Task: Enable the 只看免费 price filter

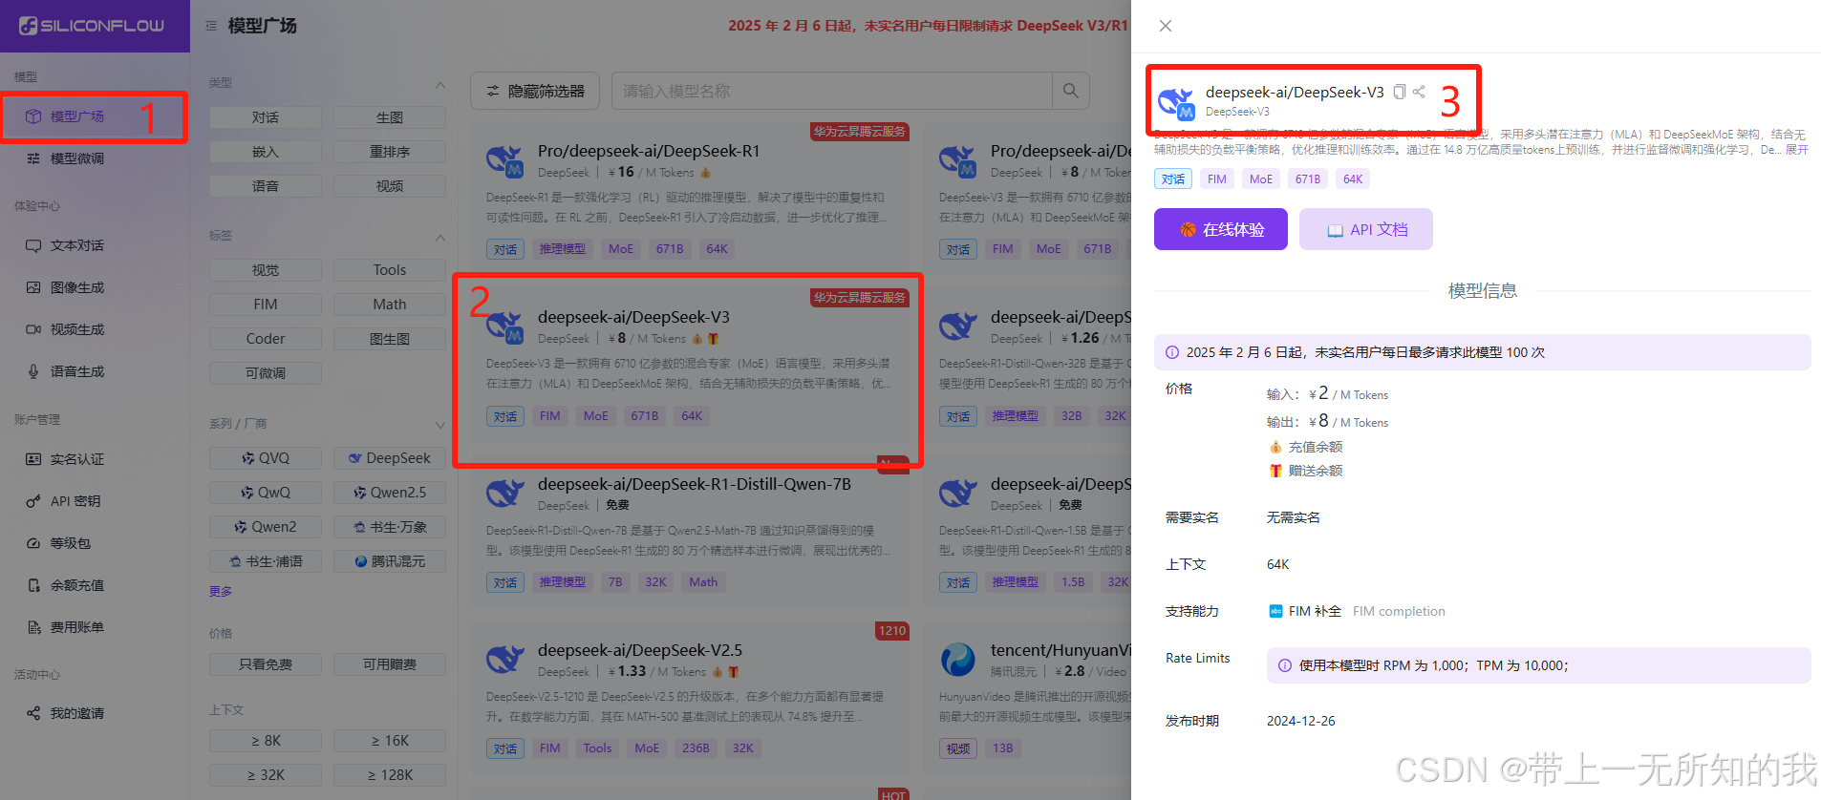Action: (x=266, y=664)
